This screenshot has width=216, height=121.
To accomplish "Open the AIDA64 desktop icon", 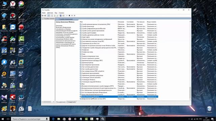I will tap(4, 51).
